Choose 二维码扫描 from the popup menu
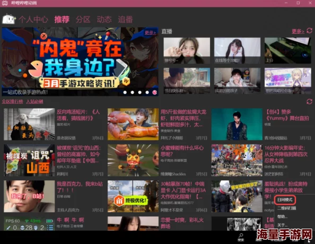 point(286,208)
